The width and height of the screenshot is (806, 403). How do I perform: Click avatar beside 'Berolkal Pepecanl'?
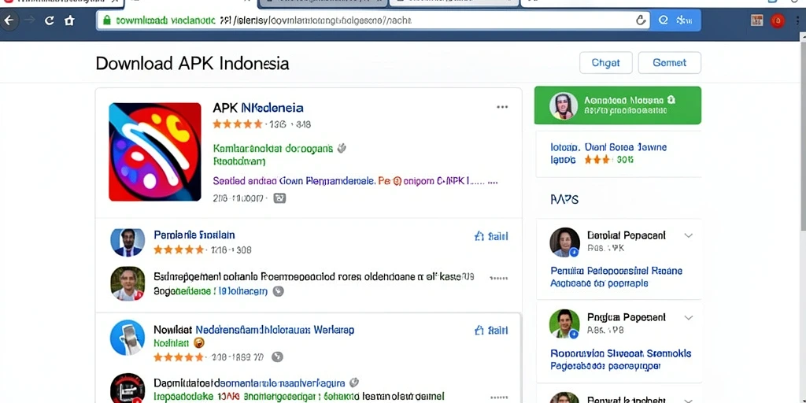[x=565, y=242]
